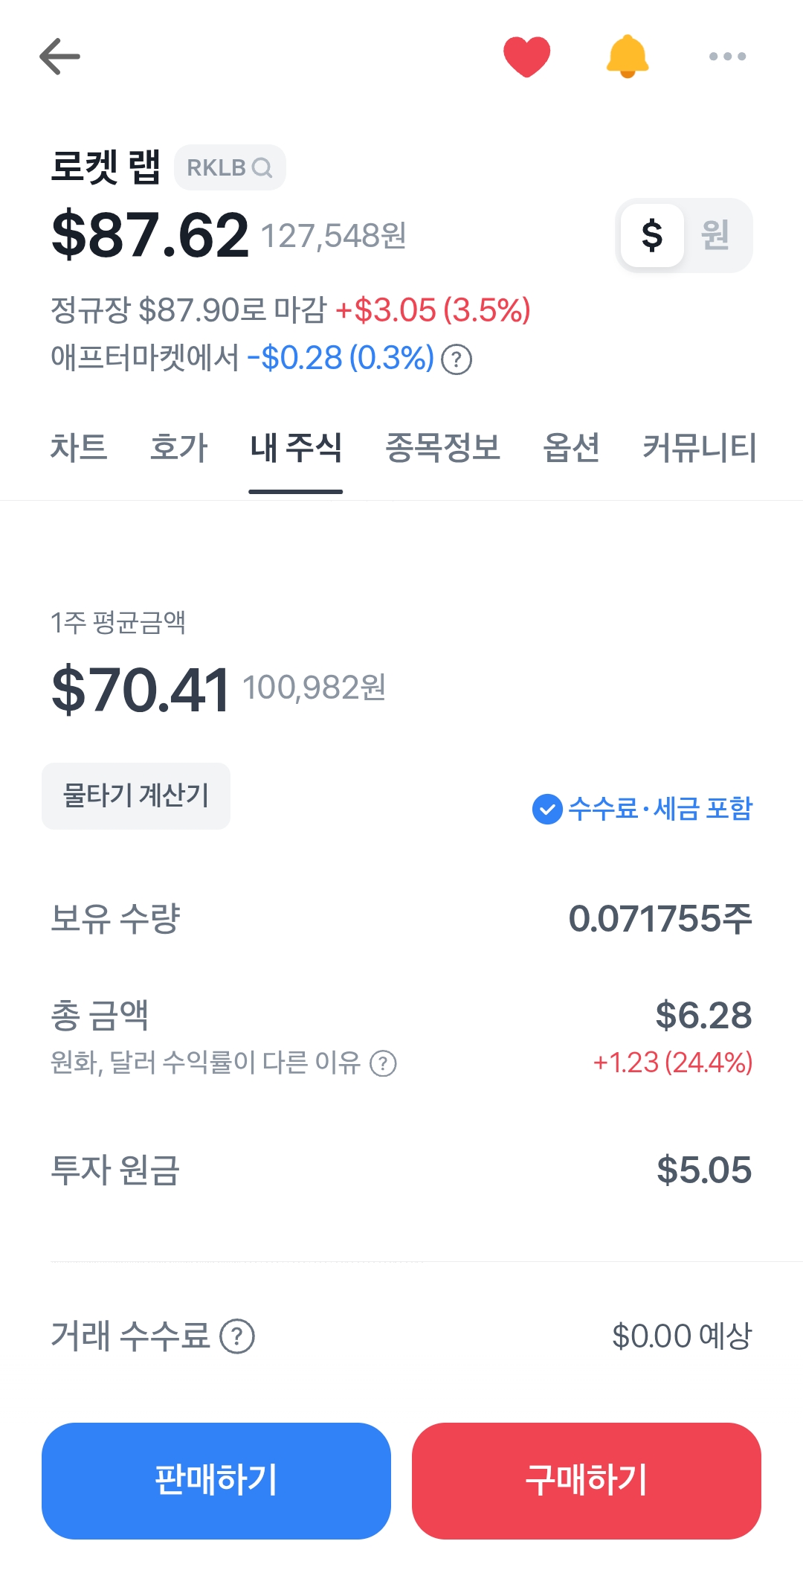Viewport: 803px width, 1573px height.
Task: Switch currency display to dollar ($)
Action: tap(652, 235)
